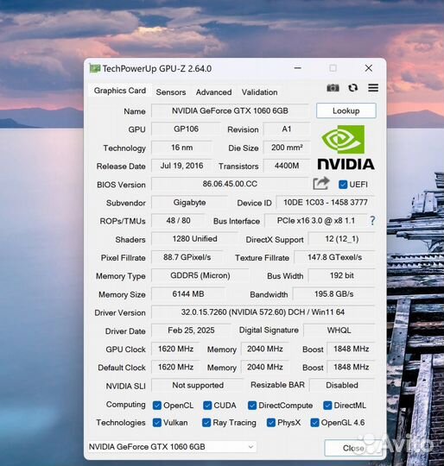Toggle the CUDA checkbox
The width and height of the screenshot is (444, 466).
coord(207,406)
